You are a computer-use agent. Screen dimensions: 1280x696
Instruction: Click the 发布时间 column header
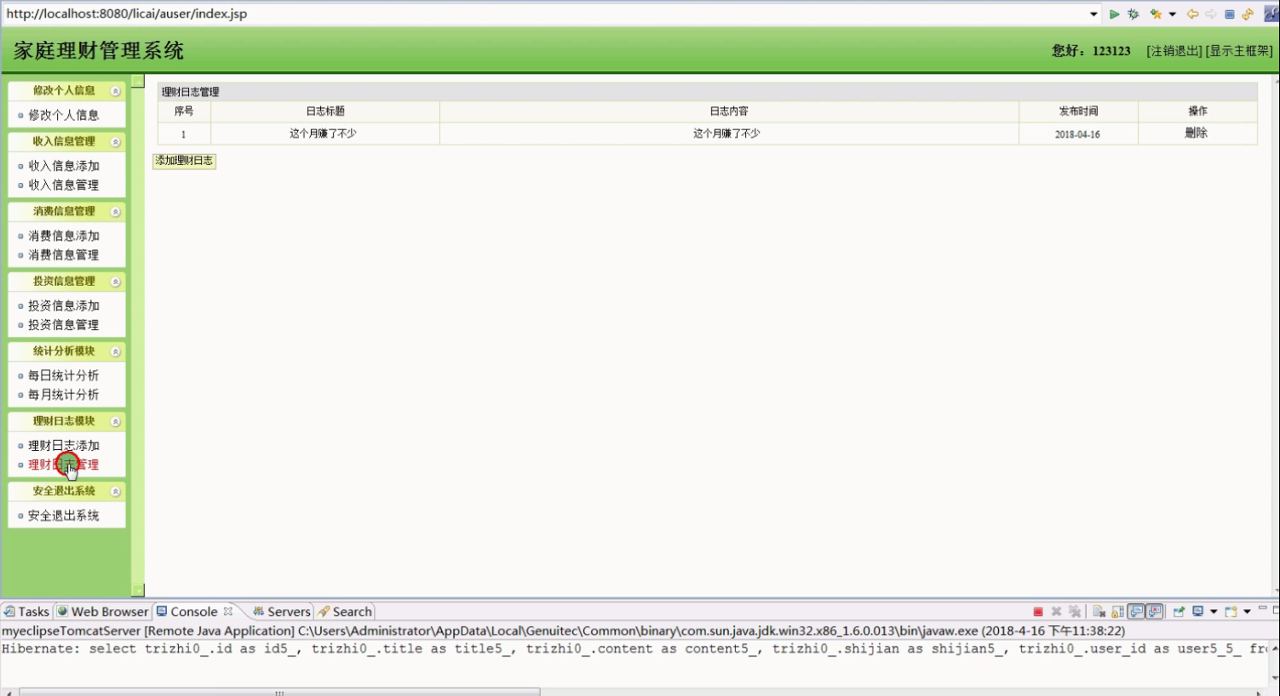1078,111
